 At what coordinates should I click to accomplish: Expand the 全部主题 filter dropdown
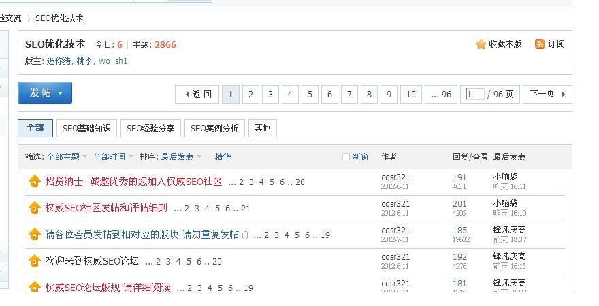click(x=85, y=156)
